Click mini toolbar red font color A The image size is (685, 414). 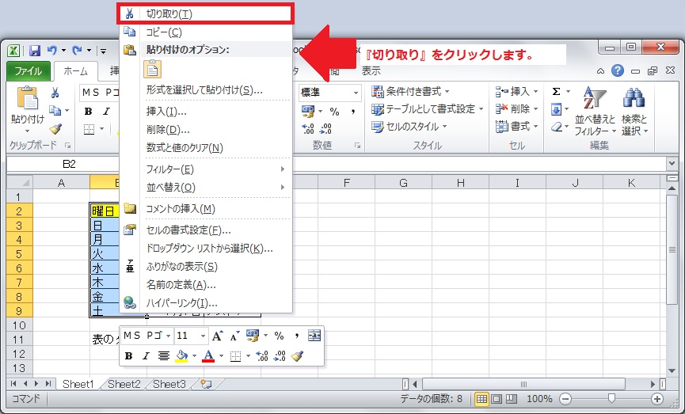208,356
